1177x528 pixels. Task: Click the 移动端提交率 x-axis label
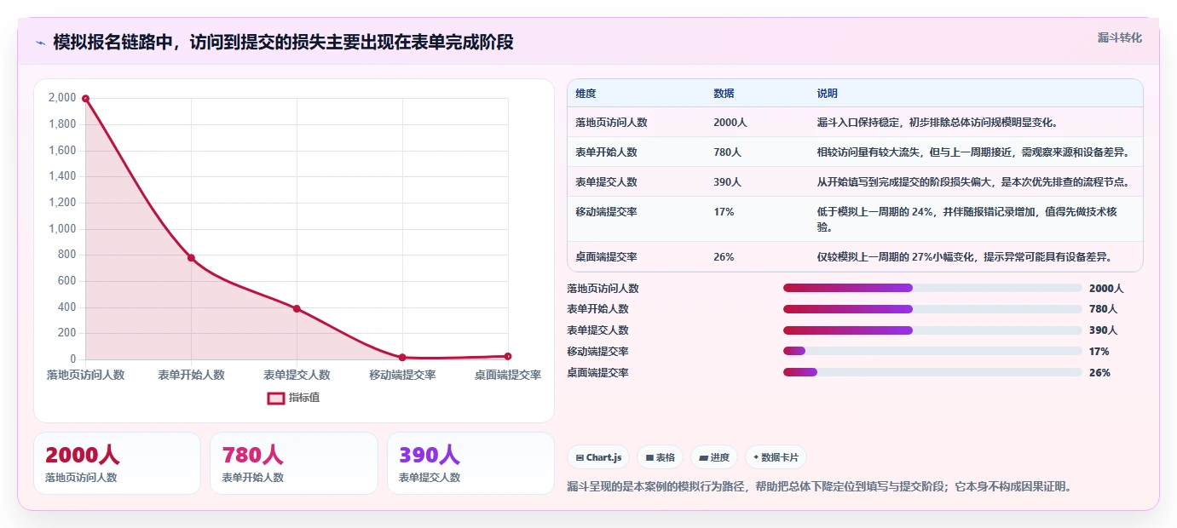pyautogui.click(x=402, y=375)
